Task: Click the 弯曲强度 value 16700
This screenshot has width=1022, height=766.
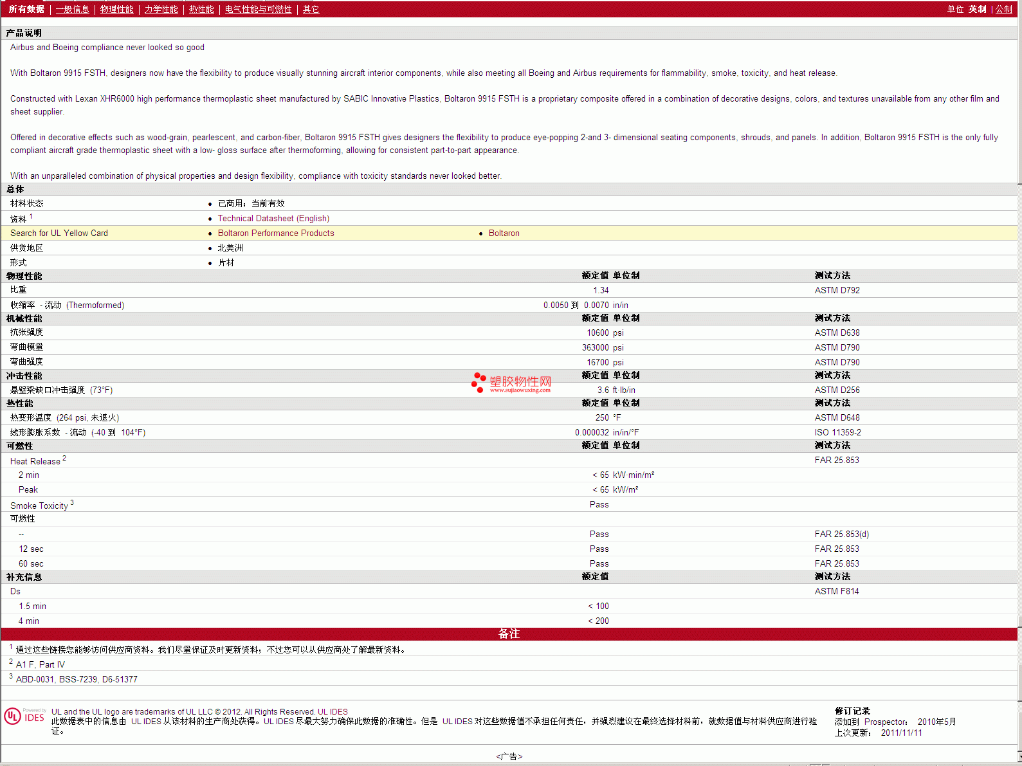Action: click(598, 363)
